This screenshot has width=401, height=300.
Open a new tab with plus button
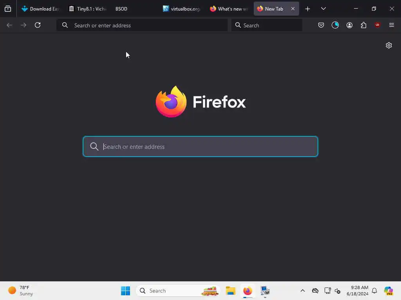pos(308,9)
